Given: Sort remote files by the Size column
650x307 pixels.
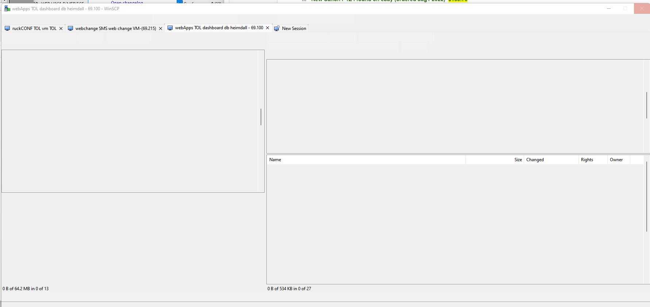Looking at the screenshot, I should 495,160.
